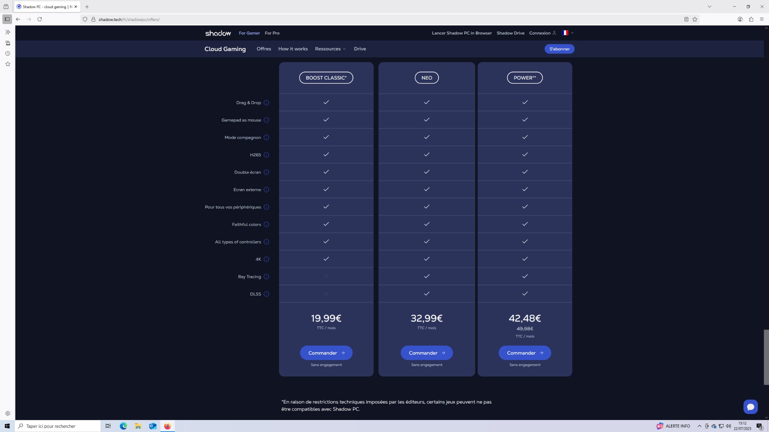The image size is (769, 432).
Task: Click the Cloud Gaming heading link
Action: (225, 49)
